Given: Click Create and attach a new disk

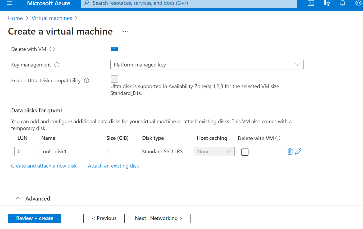Looking at the screenshot, I should [44, 166].
